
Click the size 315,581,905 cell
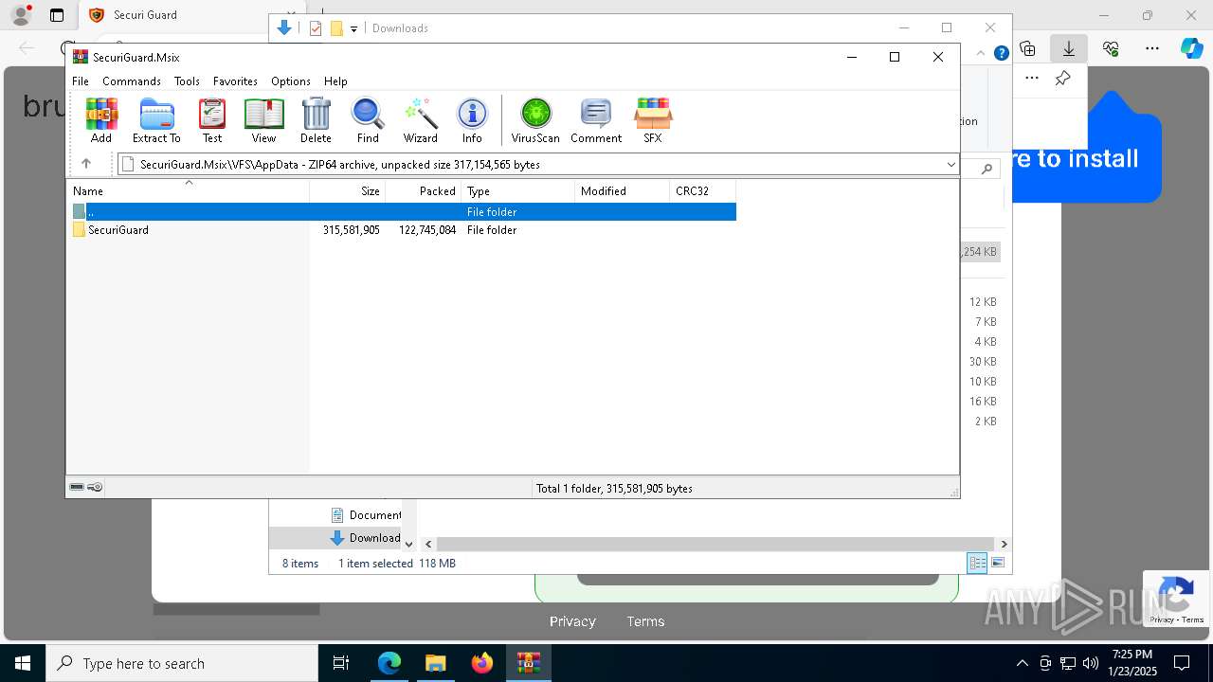point(352,230)
